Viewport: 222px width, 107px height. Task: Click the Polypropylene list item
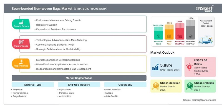[20, 93]
